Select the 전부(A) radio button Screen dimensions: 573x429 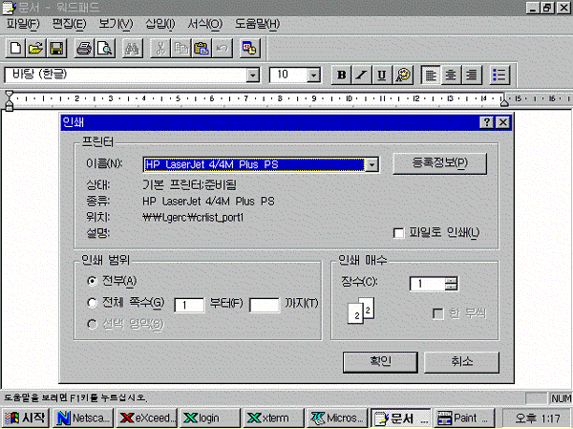[x=92, y=281]
